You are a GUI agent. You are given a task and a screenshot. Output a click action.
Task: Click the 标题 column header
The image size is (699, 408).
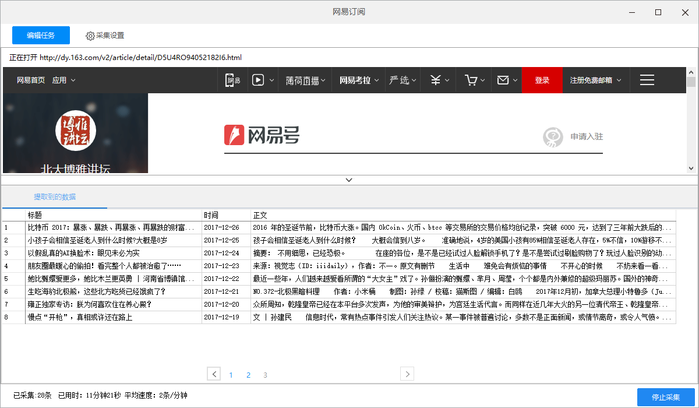tap(114, 215)
